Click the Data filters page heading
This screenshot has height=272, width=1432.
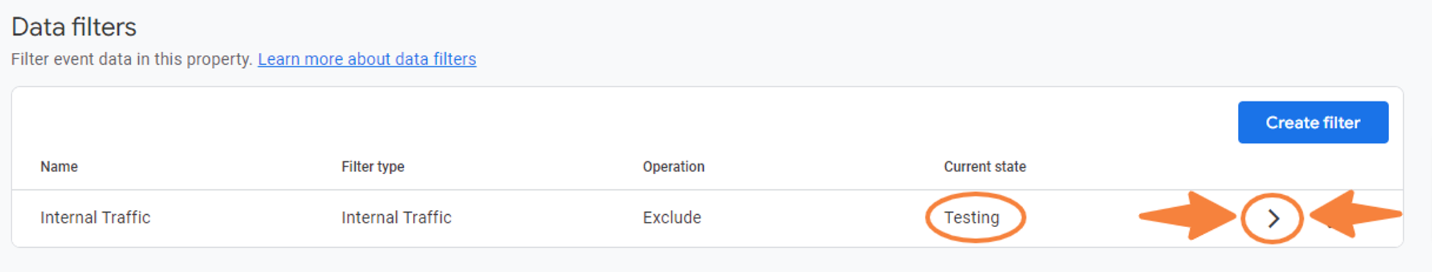pyautogui.click(x=74, y=27)
